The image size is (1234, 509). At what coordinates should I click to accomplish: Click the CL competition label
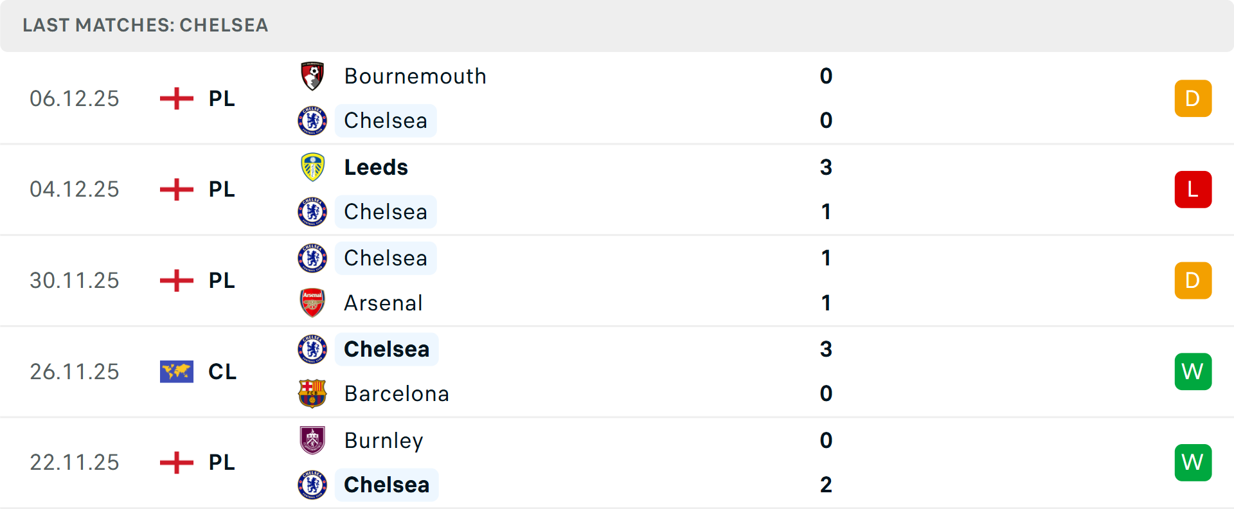(222, 371)
